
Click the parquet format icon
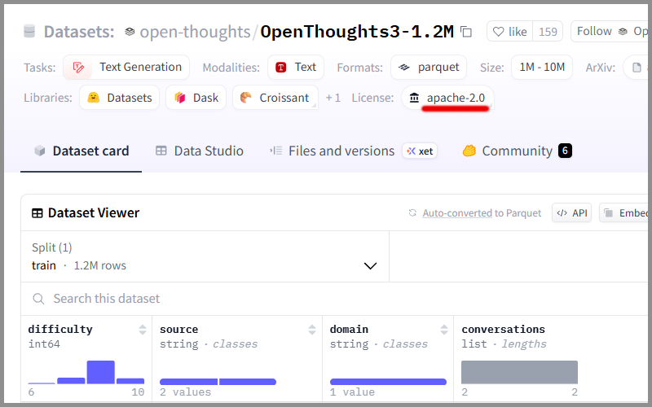pos(404,68)
